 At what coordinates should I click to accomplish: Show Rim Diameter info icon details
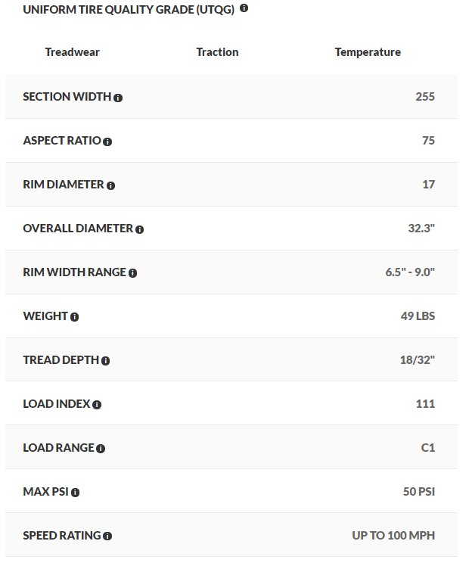[x=110, y=185]
